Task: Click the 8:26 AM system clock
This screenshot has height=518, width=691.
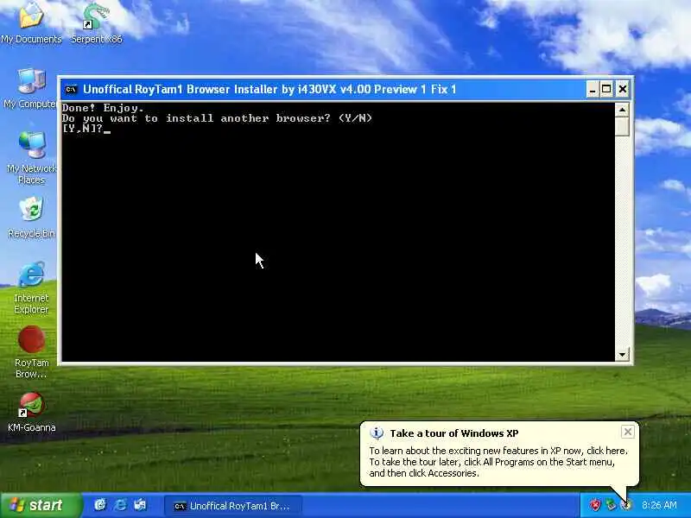Action: (x=659, y=505)
